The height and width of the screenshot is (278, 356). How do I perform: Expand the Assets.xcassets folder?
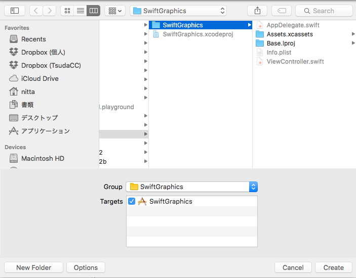[x=353, y=34]
